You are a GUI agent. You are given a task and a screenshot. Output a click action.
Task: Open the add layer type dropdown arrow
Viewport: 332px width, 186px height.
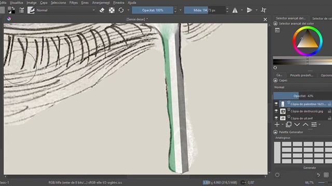click(282, 125)
